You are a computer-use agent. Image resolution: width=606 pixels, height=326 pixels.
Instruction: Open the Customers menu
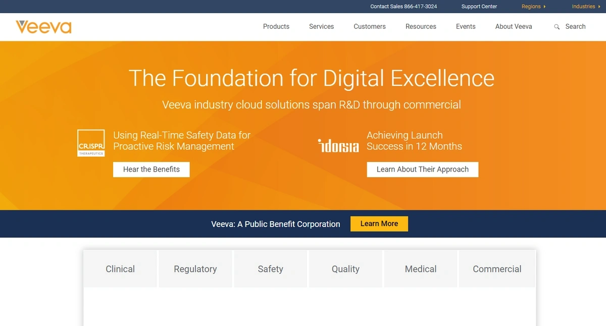point(370,27)
